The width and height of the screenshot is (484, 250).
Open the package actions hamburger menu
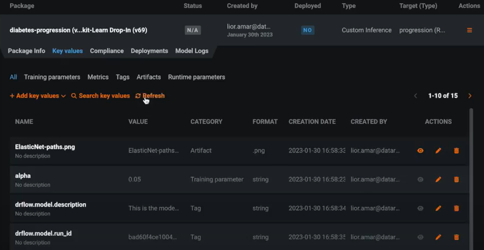pyautogui.click(x=469, y=31)
